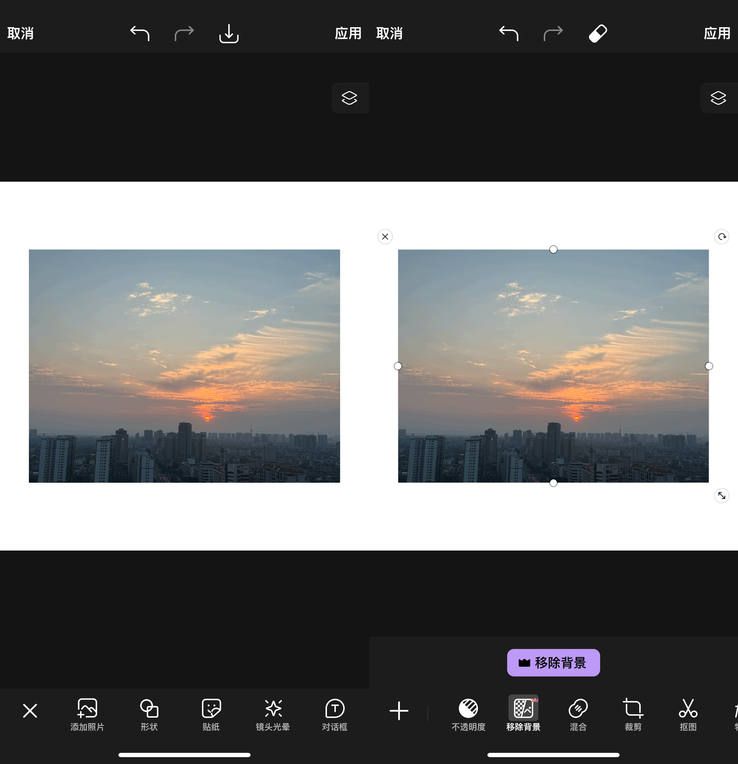The image size is (738, 764).
Task: Open the 对话框 speech bubble tool
Action: point(335,714)
